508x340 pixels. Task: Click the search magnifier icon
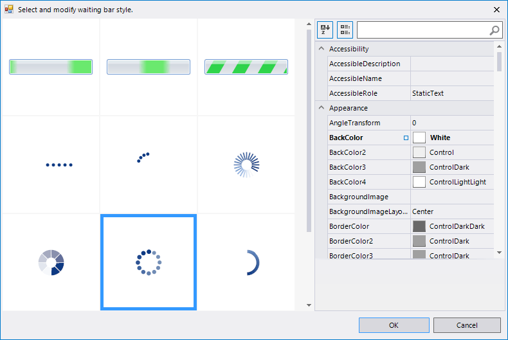pos(494,30)
